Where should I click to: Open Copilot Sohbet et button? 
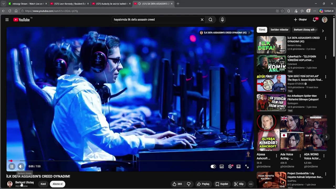click(327, 11)
